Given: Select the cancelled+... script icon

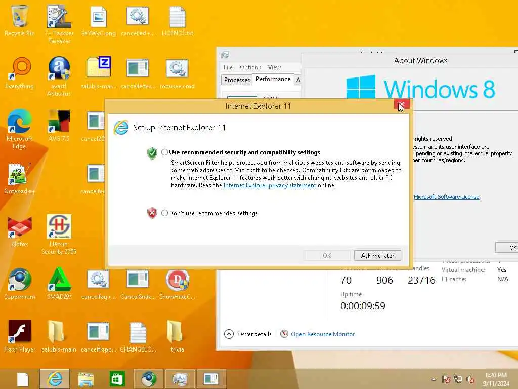Looking at the screenshot, I should pos(138,20).
